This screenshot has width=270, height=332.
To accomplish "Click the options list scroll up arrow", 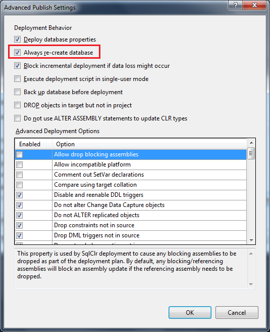I will point(251,143).
